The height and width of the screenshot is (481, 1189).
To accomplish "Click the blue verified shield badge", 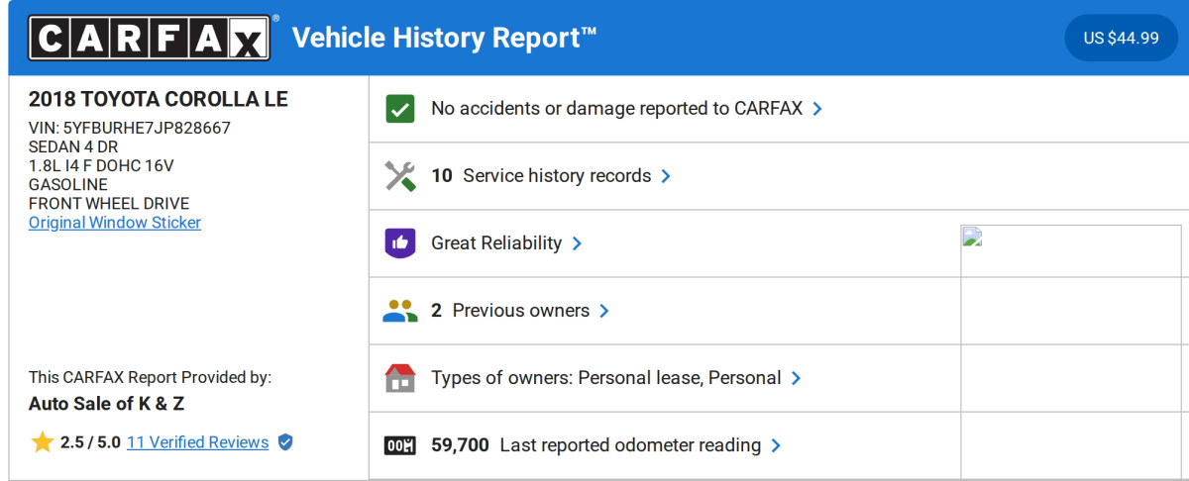I will (285, 442).
